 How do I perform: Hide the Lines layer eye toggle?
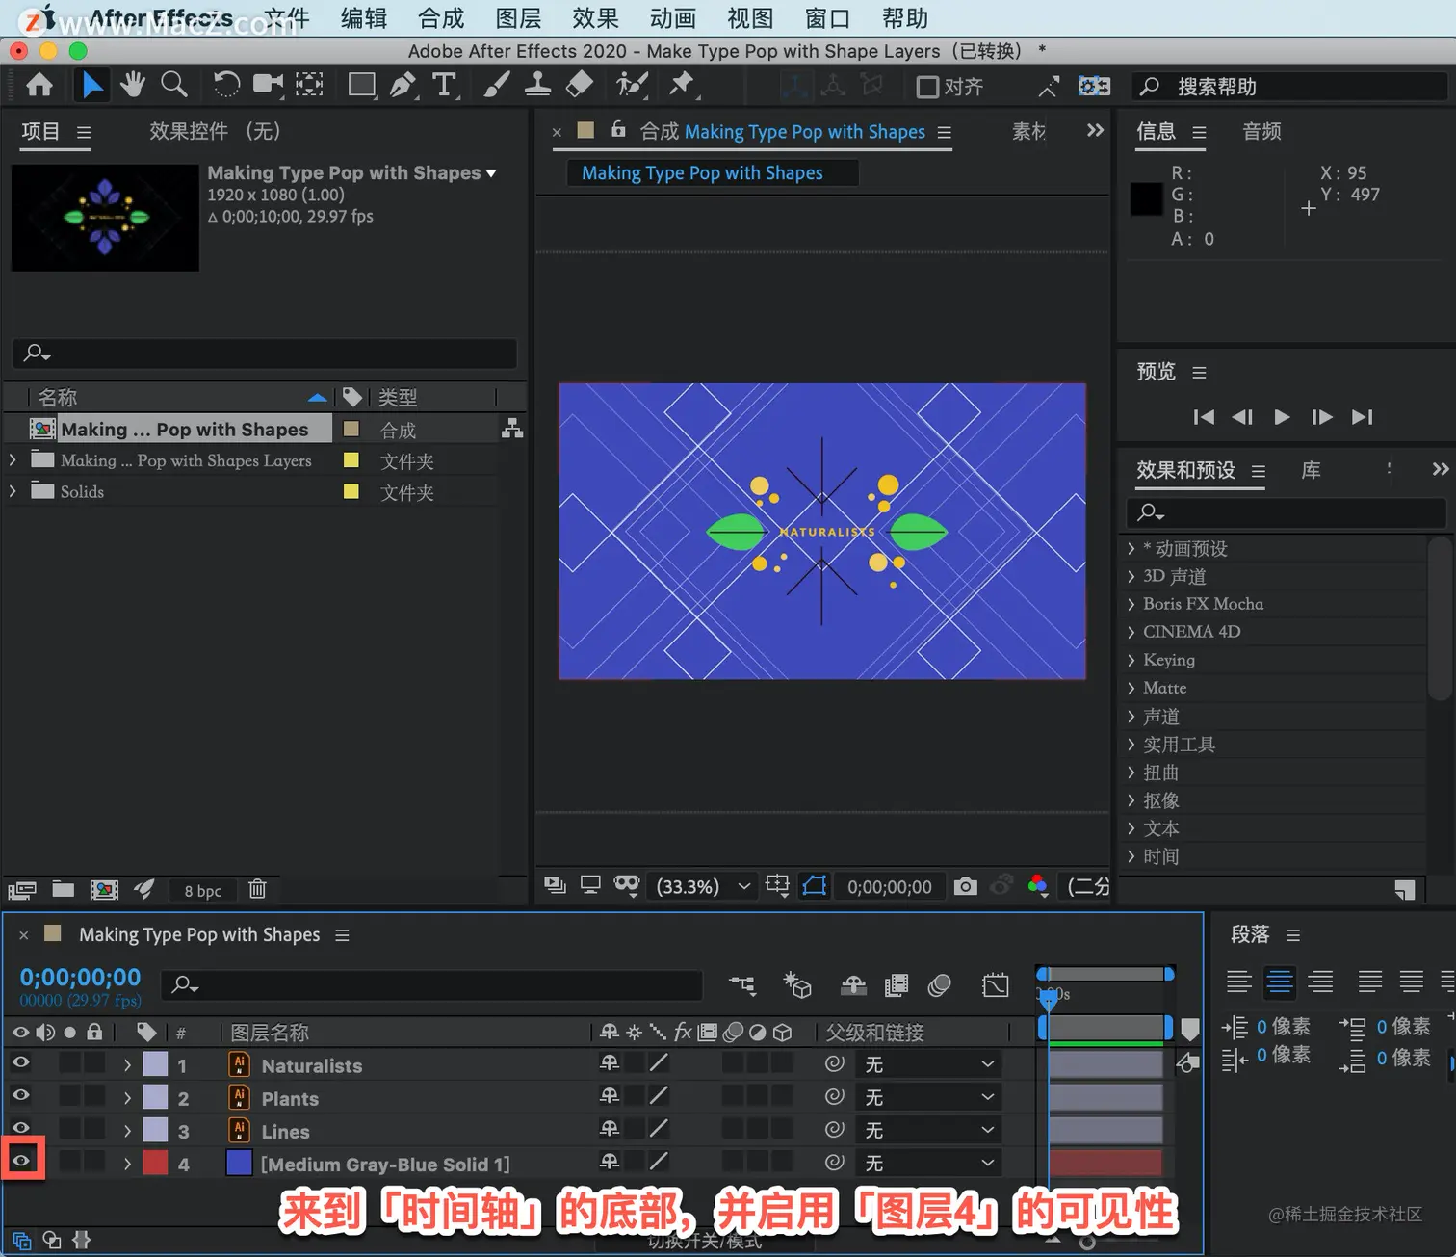tap(20, 1128)
